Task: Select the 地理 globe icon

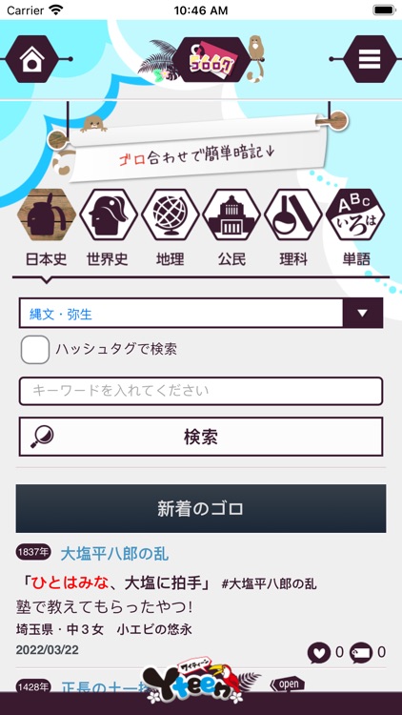Action: pos(170,214)
